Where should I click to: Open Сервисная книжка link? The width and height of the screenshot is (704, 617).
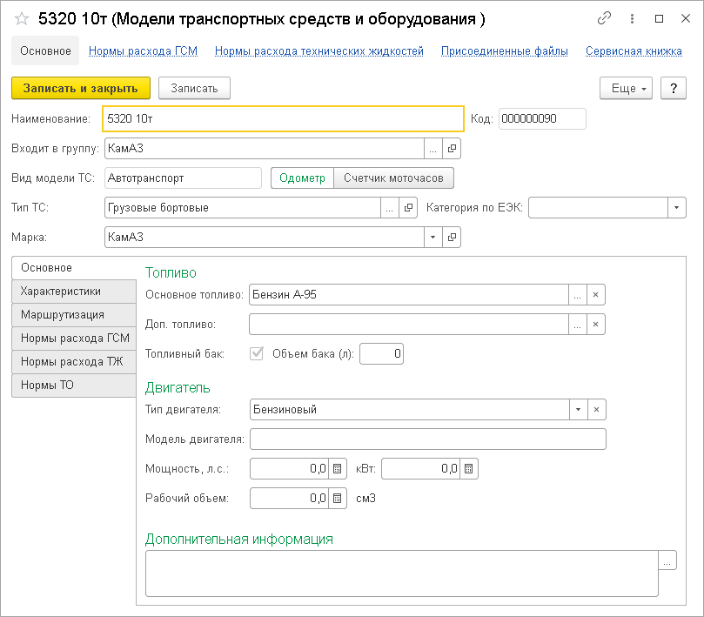[x=634, y=51]
